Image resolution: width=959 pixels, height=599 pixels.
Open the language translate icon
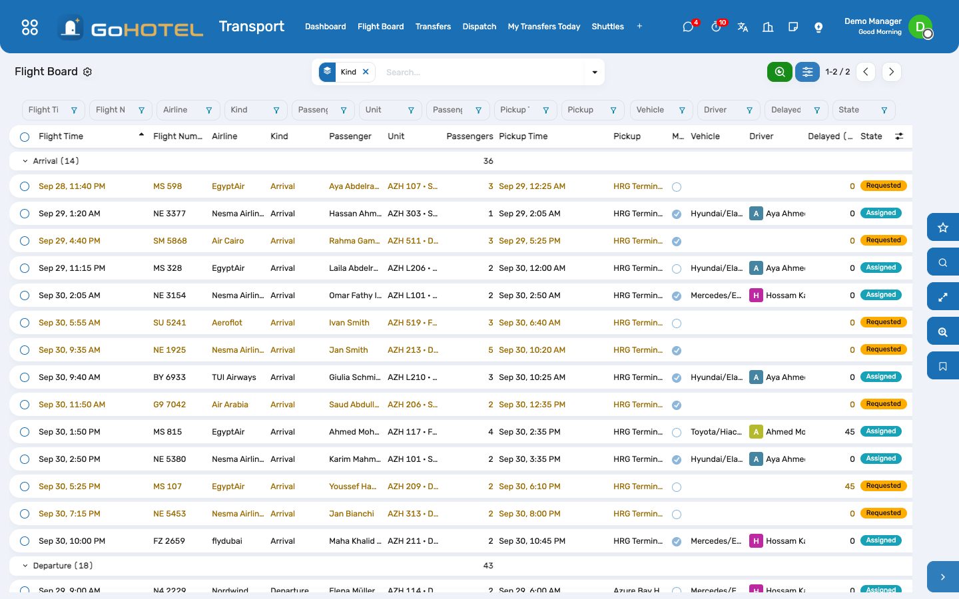743,27
